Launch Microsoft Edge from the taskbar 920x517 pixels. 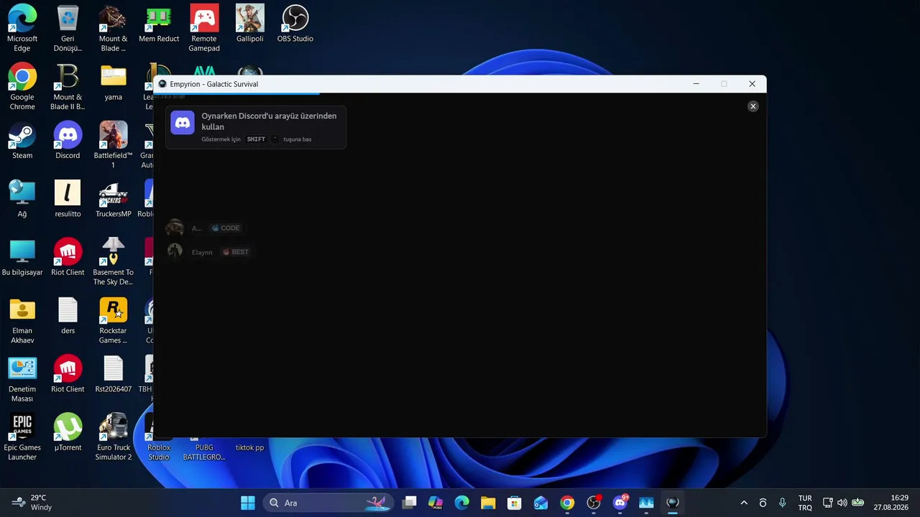tap(461, 503)
